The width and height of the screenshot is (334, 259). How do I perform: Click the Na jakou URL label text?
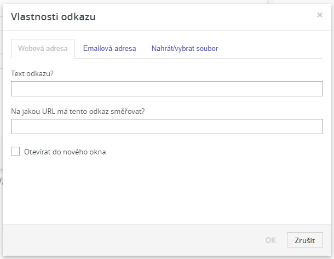point(78,111)
